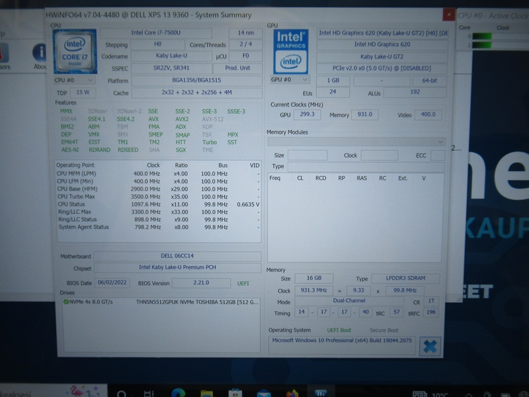This screenshot has height=397, width=529.
Task: Click the memory Mode field Dual-Channel
Action: 349,301
